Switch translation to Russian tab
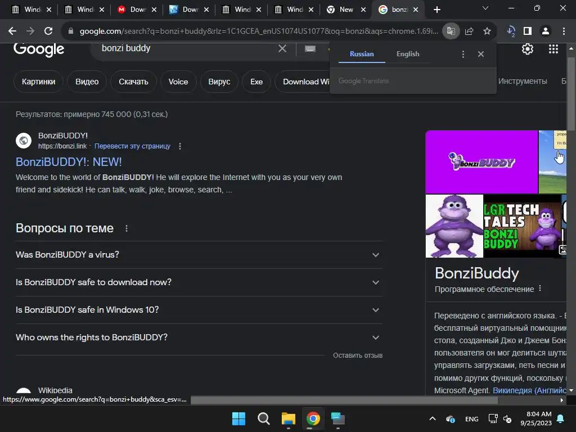This screenshot has width=576, height=432. 362,54
